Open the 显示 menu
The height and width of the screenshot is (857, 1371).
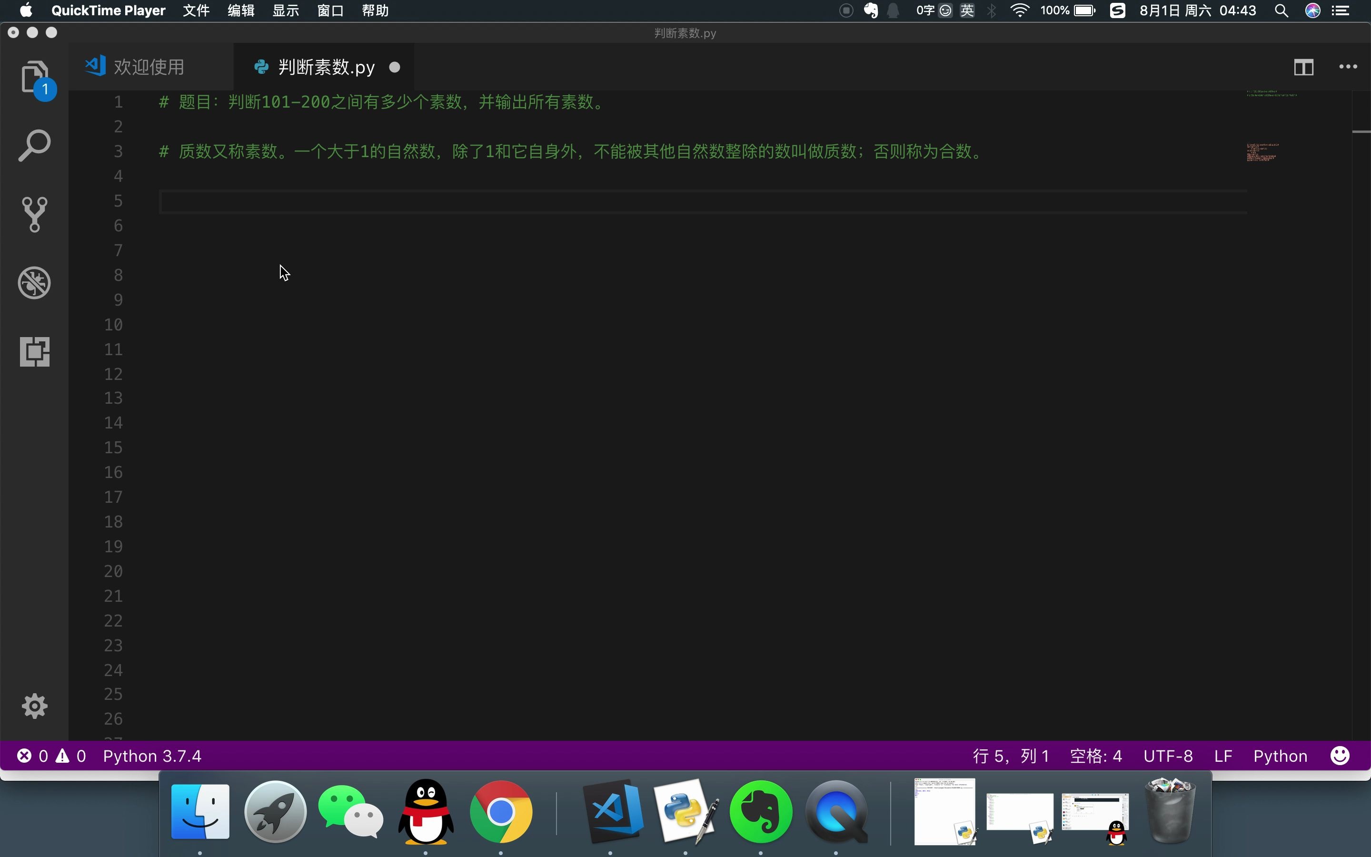pos(286,11)
